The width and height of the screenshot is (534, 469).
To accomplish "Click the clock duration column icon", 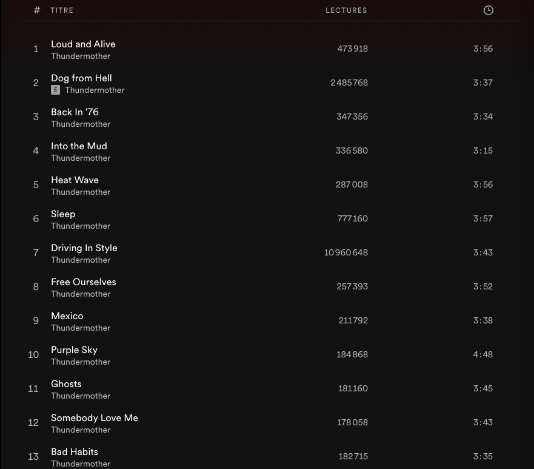I will 489,10.
